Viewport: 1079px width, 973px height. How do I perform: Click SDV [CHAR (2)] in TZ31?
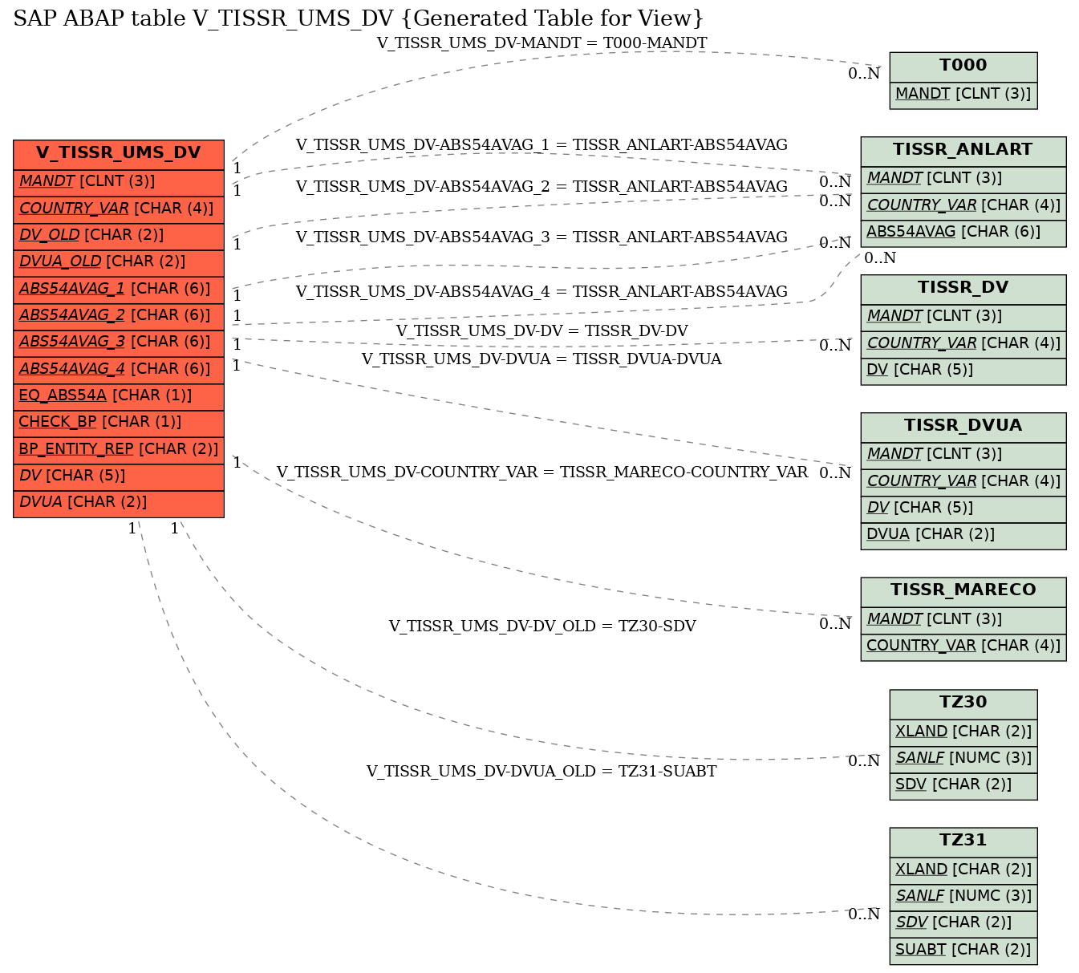[963, 923]
